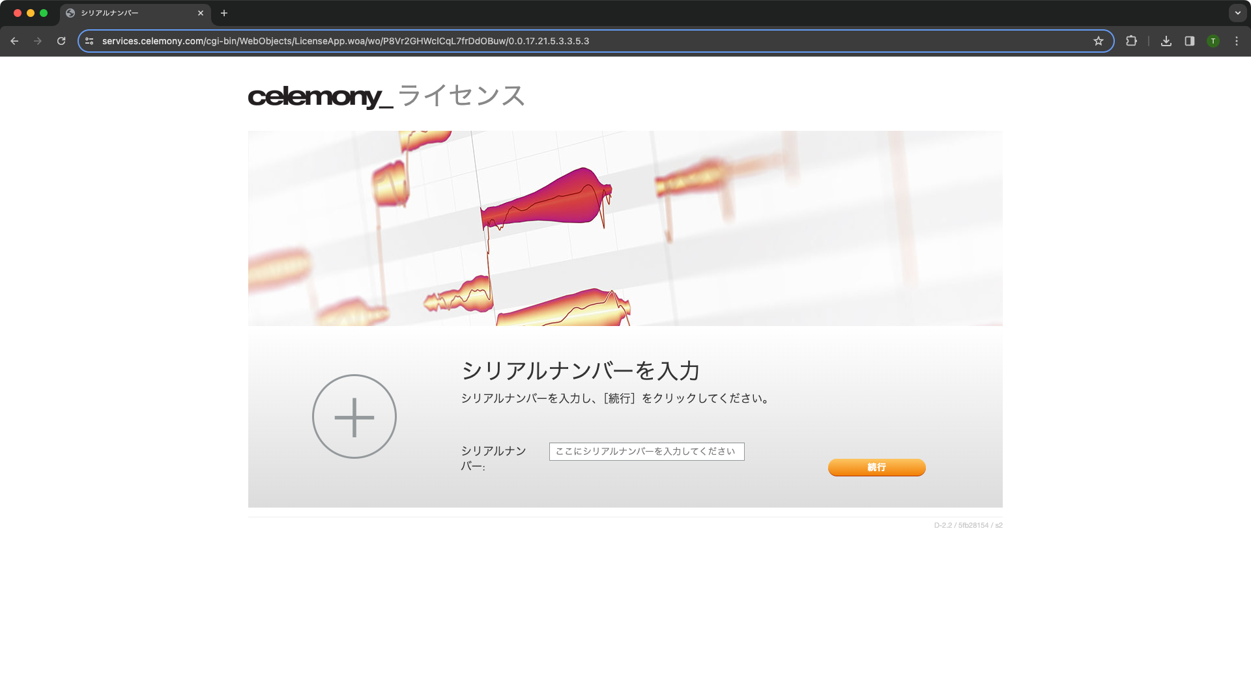1251x695 pixels.
Task: Expand the tab search chevron
Action: (1237, 13)
